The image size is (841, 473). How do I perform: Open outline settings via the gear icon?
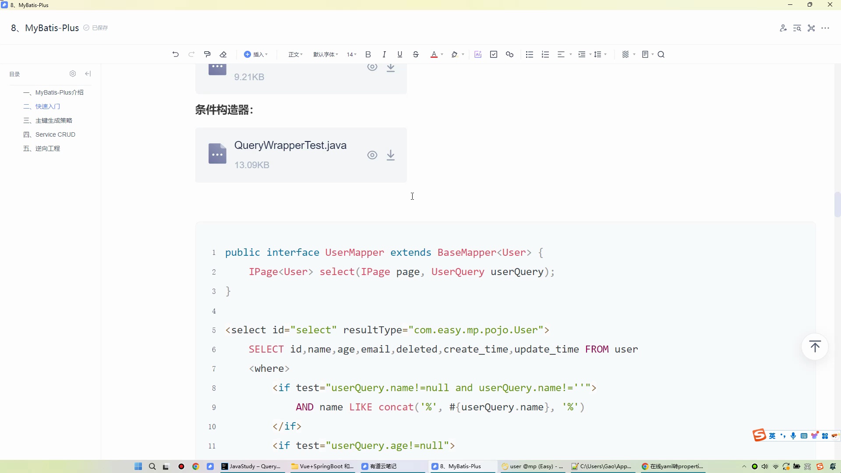coord(73,74)
